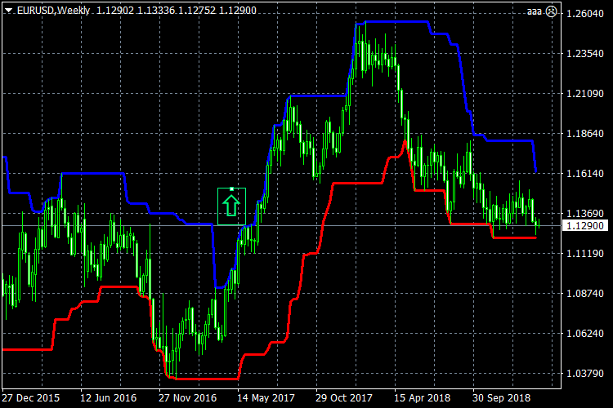Click the 30 Sep 2018 date label
Viewport: 613px width, 408px height.
[x=502, y=398]
